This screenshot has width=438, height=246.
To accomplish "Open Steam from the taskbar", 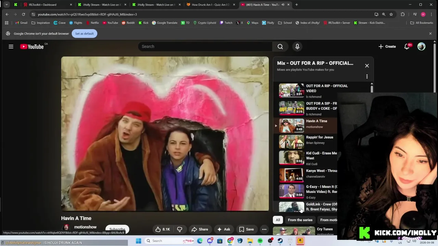I will tap(280, 241).
